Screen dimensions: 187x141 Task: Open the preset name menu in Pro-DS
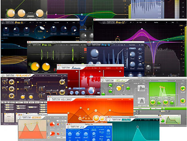coord(74,45)
